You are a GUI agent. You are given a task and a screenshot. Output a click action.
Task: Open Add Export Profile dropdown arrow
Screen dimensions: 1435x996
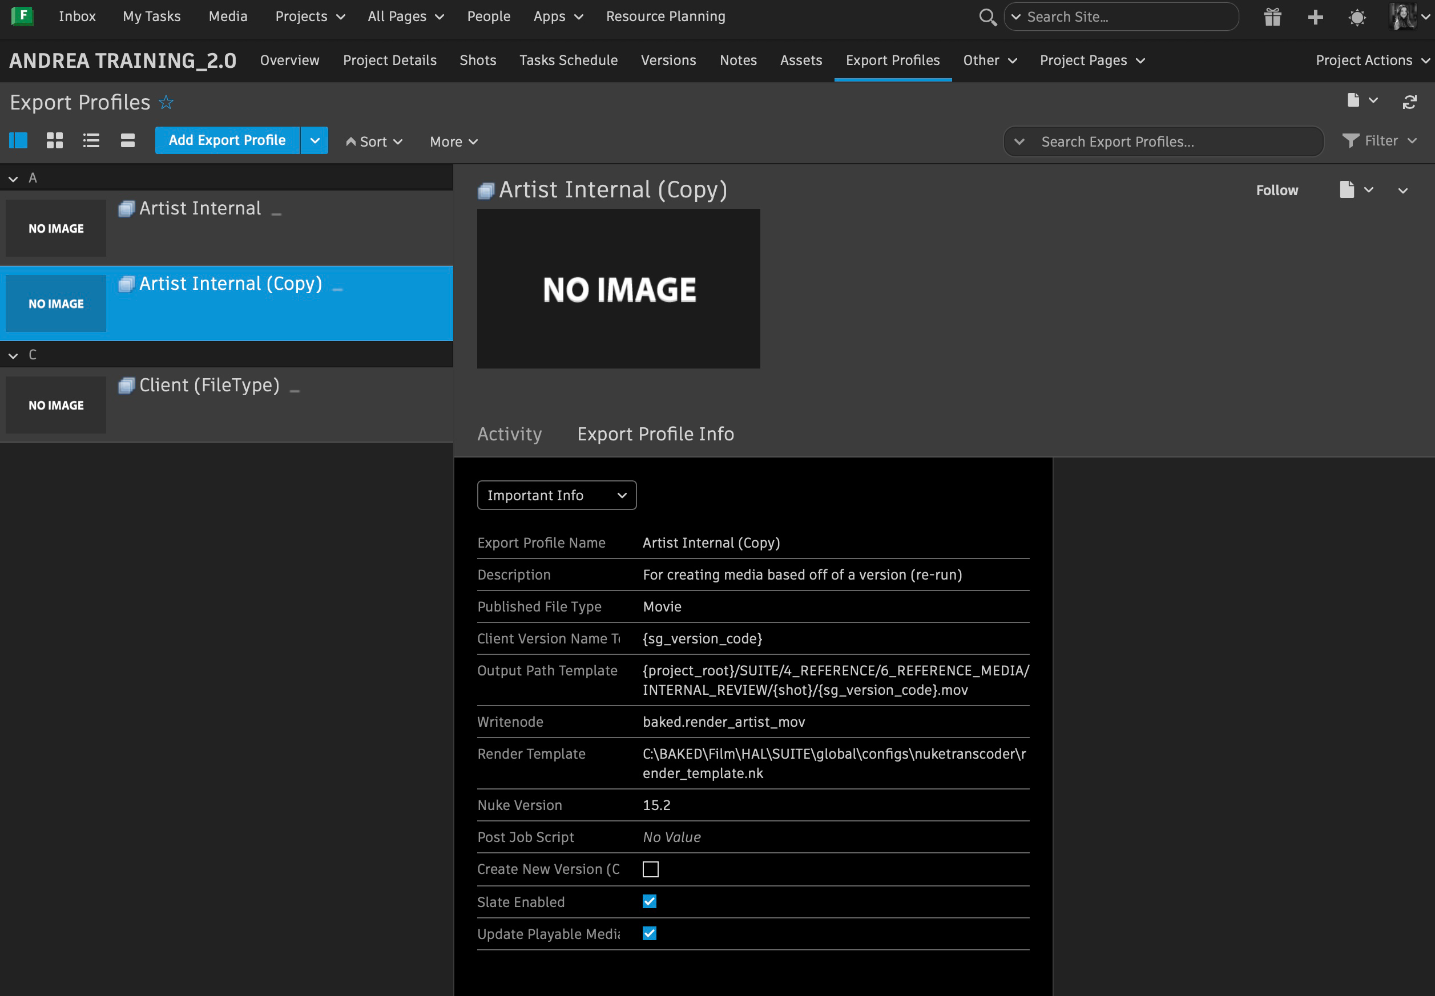(x=315, y=140)
